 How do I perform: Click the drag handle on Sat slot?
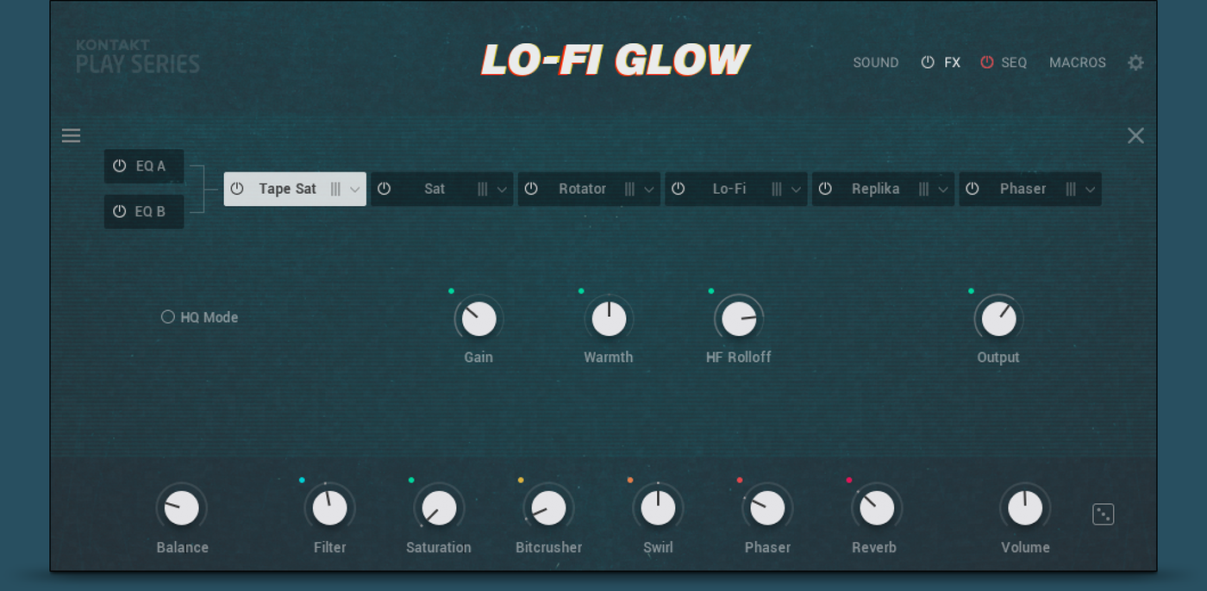point(483,190)
